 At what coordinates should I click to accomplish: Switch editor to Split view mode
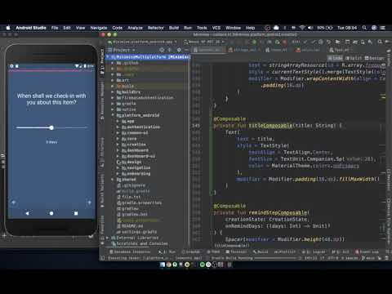354,58
